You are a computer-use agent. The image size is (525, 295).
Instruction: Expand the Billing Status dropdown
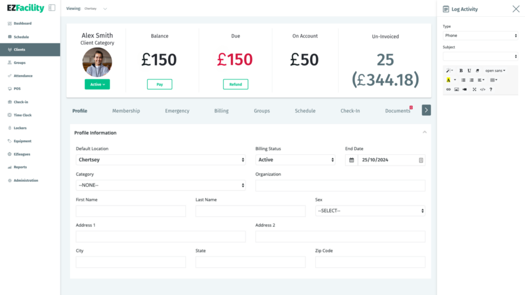click(x=295, y=160)
